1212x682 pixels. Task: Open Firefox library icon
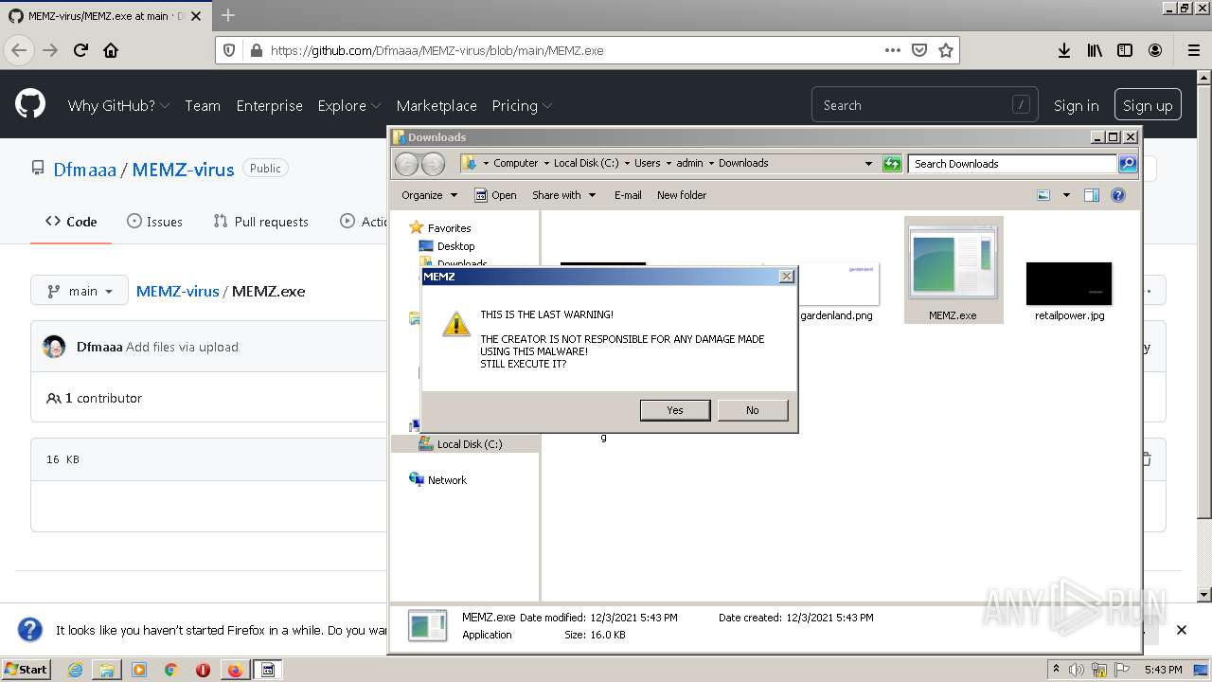(x=1095, y=50)
